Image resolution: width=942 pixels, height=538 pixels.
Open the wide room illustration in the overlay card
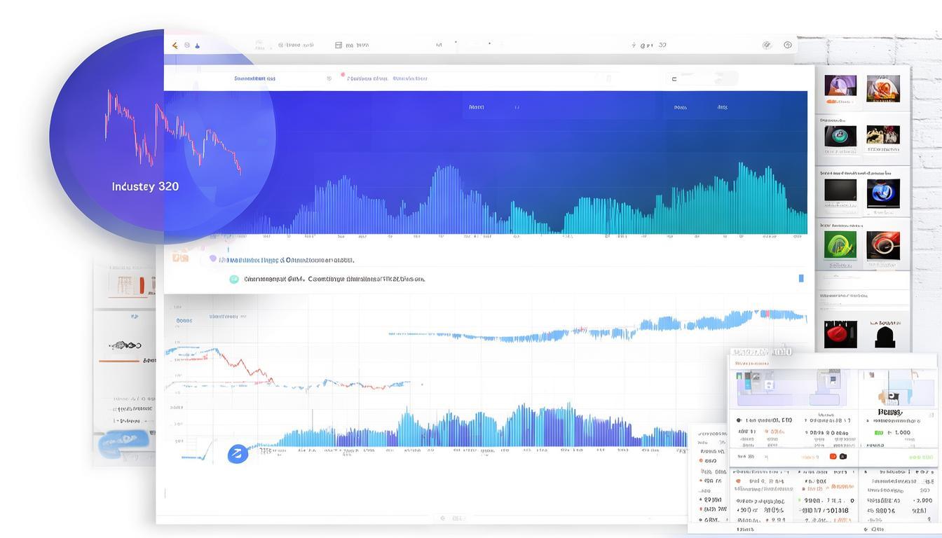793,388
